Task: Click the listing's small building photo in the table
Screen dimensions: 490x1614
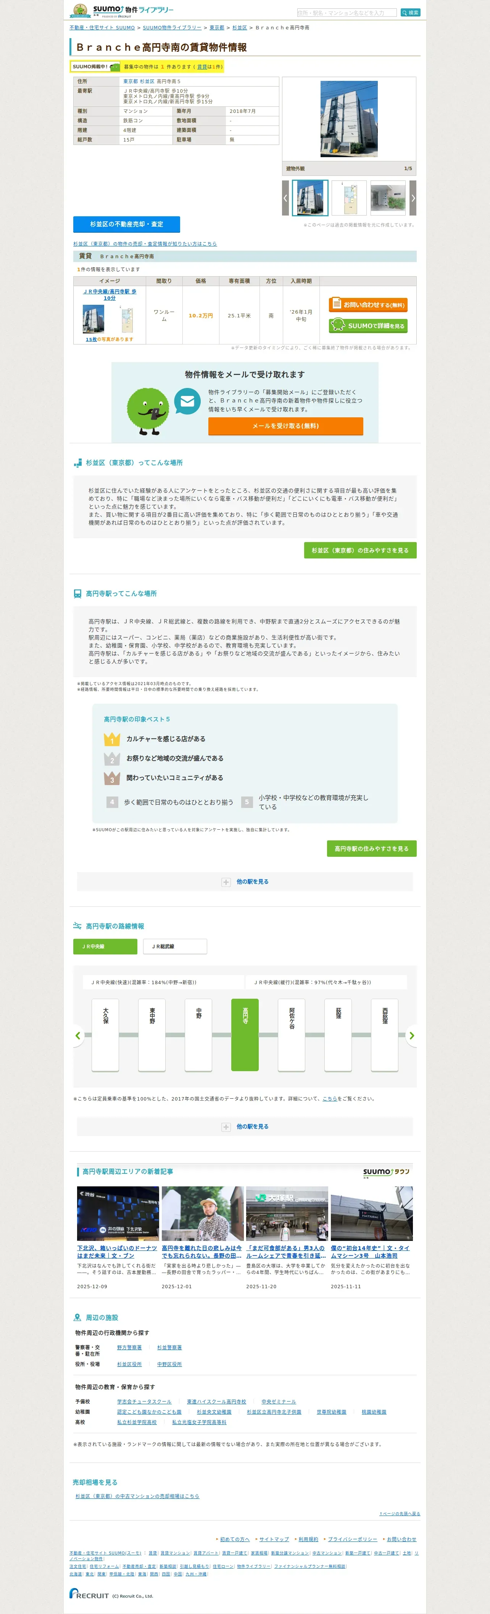Action: (x=94, y=318)
